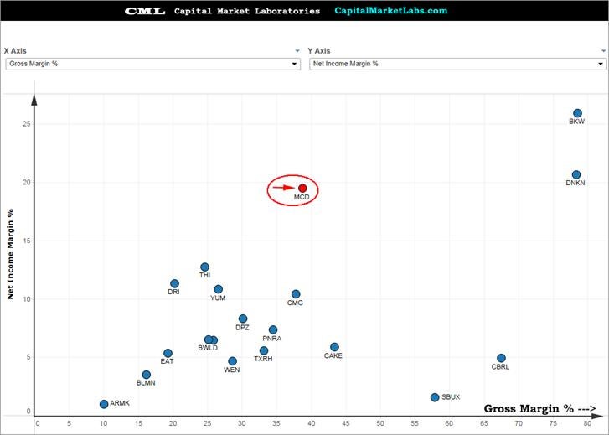Click the BWLD ticker label
This screenshot has width=609, height=435.
[208, 348]
